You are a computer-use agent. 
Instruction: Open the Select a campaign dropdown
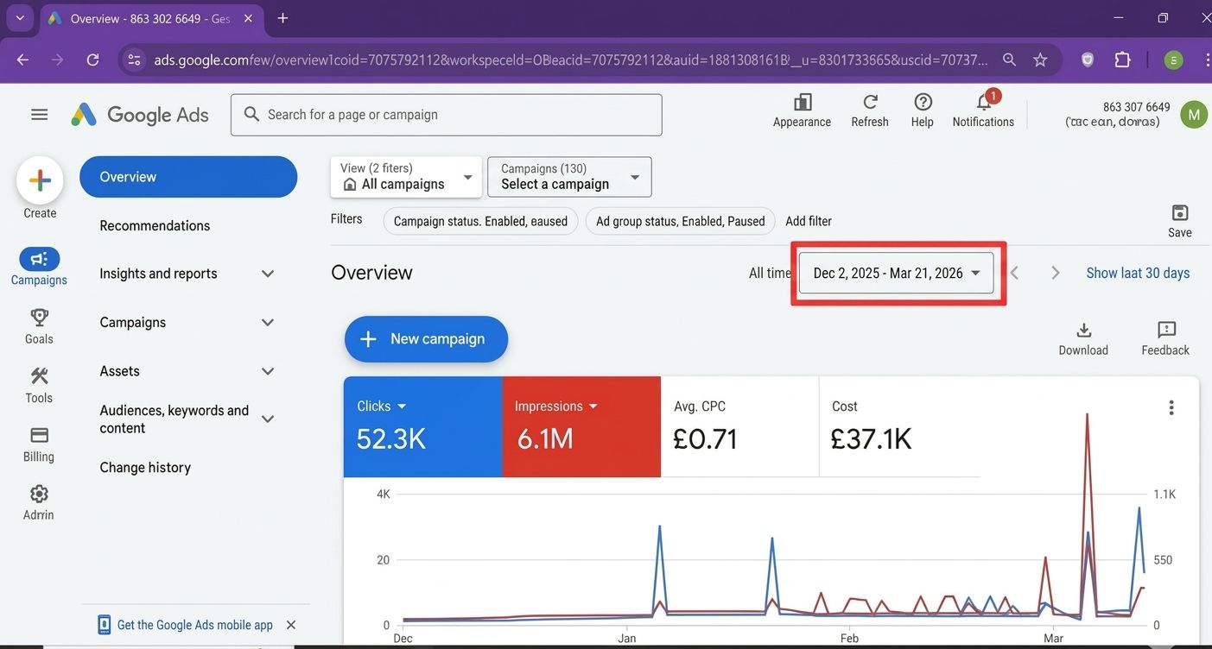pyautogui.click(x=569, y=177)
